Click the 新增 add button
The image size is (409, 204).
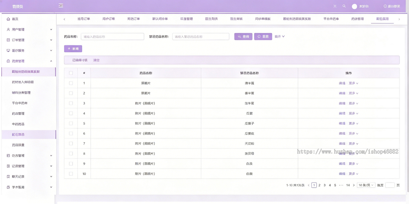coord(73,49)
